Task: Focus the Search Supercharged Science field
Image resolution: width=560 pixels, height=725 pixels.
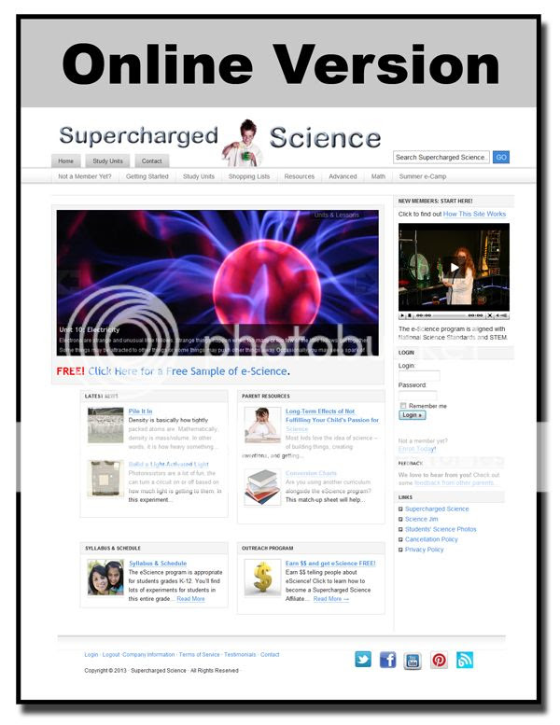Action: tap(441, 157)
